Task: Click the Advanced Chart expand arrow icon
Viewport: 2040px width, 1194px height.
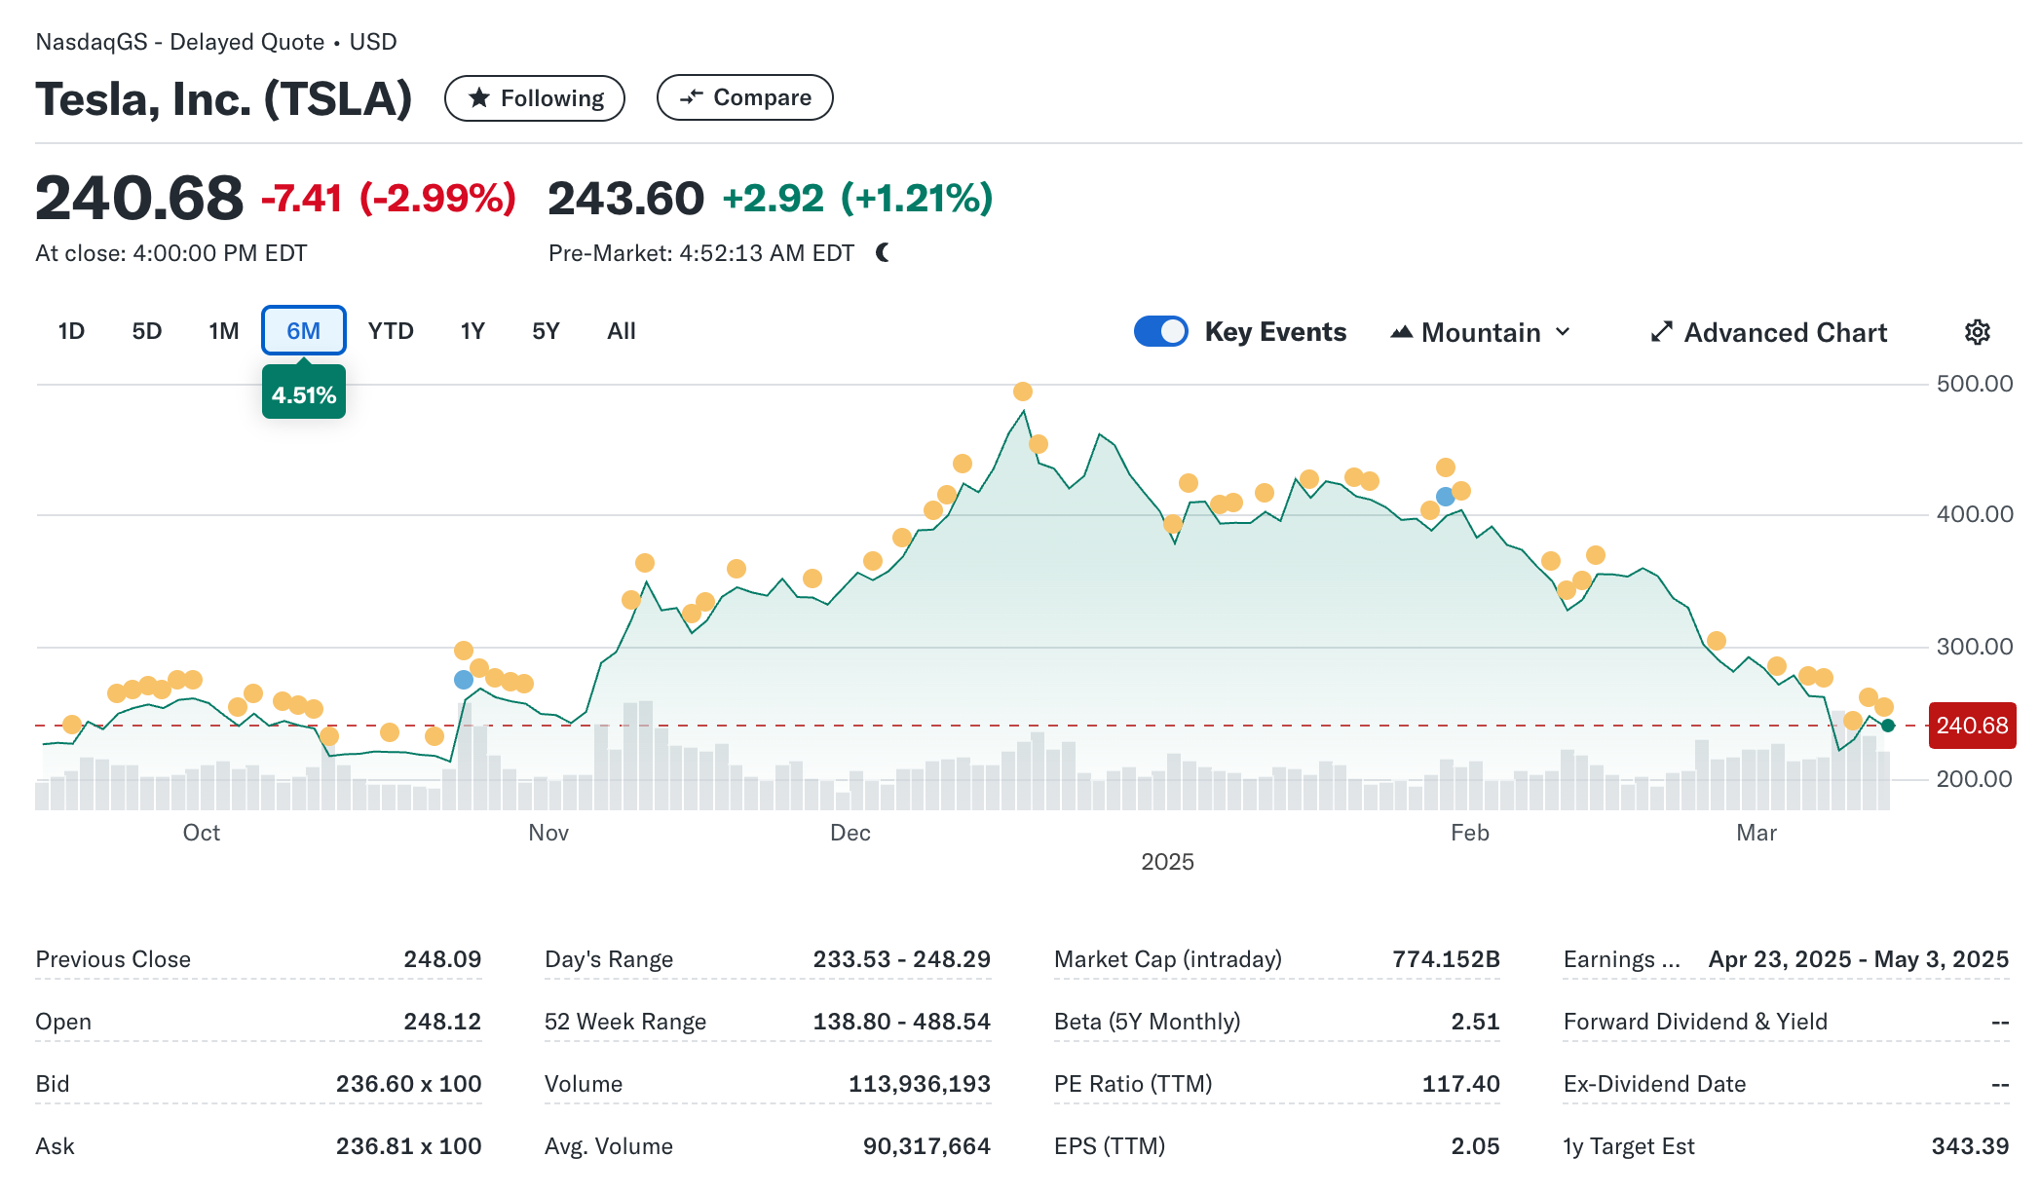Action: click(x=1661, y=332)
